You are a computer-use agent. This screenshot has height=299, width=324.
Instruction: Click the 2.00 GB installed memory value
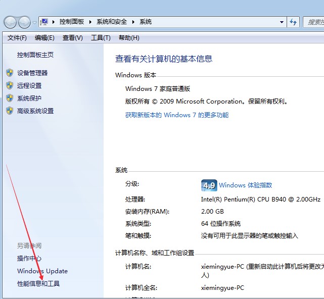pyautogui.click(x=212, y=212)
